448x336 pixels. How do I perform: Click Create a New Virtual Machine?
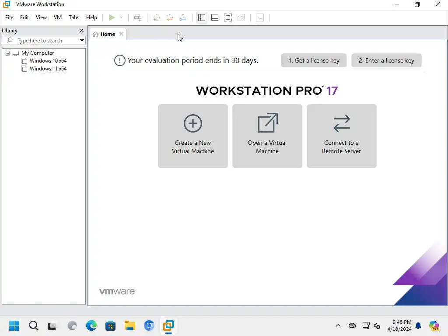point(193,136)
